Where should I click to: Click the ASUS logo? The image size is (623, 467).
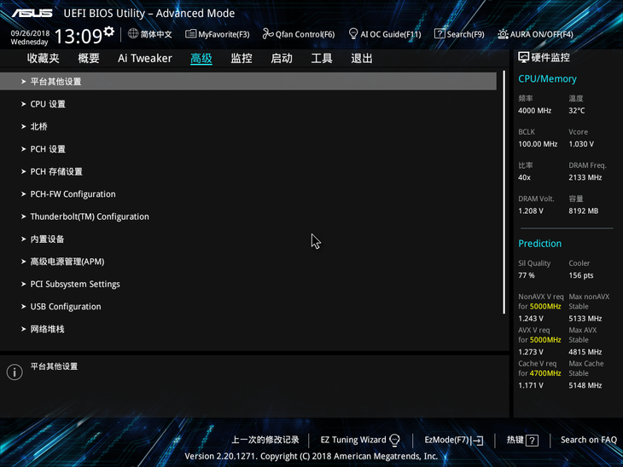point(32,13)
